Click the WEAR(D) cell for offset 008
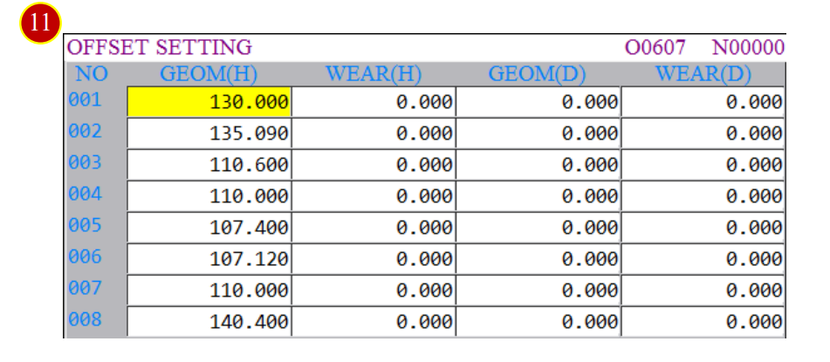 coord(703,321)
